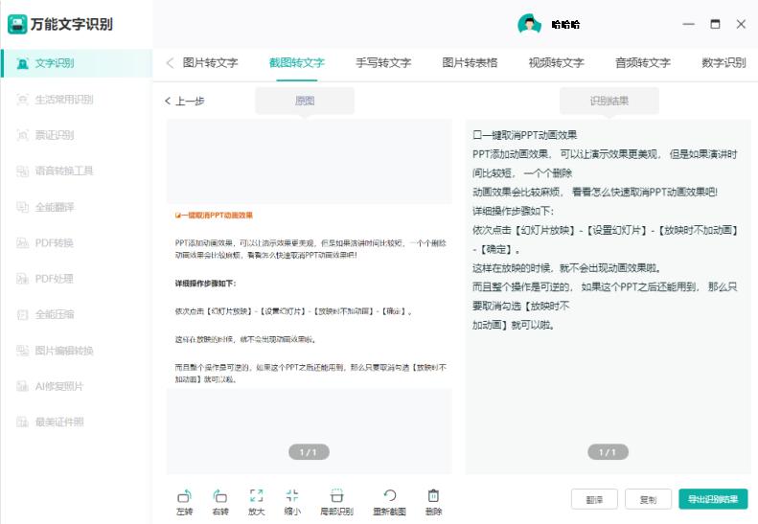Click the recognized line 一键取消PPT动画效果
The image size is (758, 524).
point(525,135)
